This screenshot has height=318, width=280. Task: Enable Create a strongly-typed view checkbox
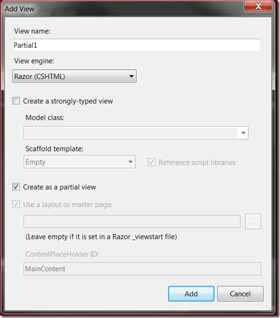pos(16,101)
